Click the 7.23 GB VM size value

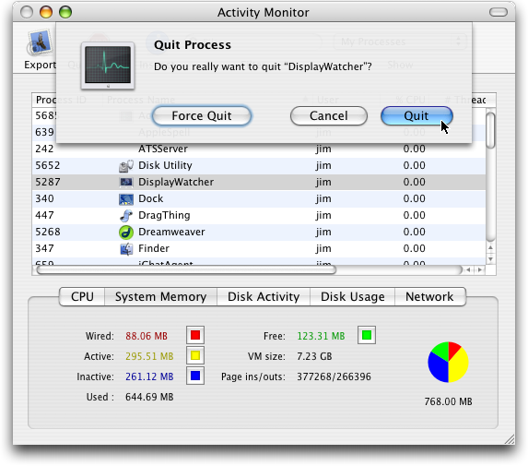coord(314,356)
